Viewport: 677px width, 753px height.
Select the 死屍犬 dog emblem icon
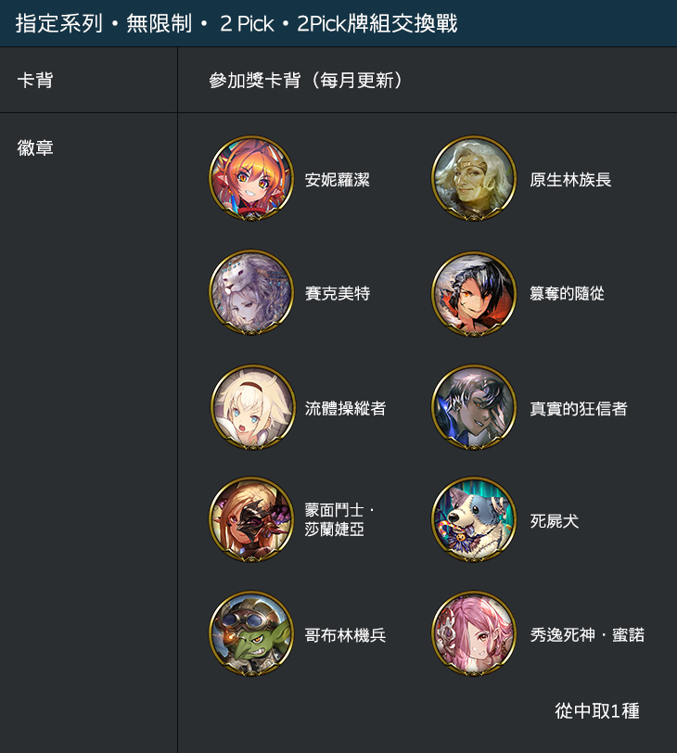(474, 519)
